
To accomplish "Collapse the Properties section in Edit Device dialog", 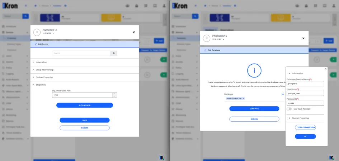I will coord(85,85).
